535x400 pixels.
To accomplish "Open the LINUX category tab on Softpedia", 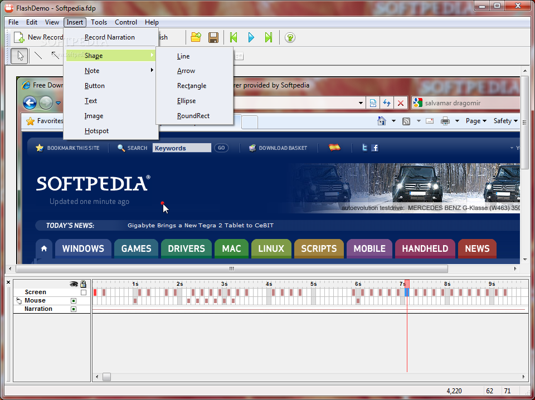I will click(271, 248).
